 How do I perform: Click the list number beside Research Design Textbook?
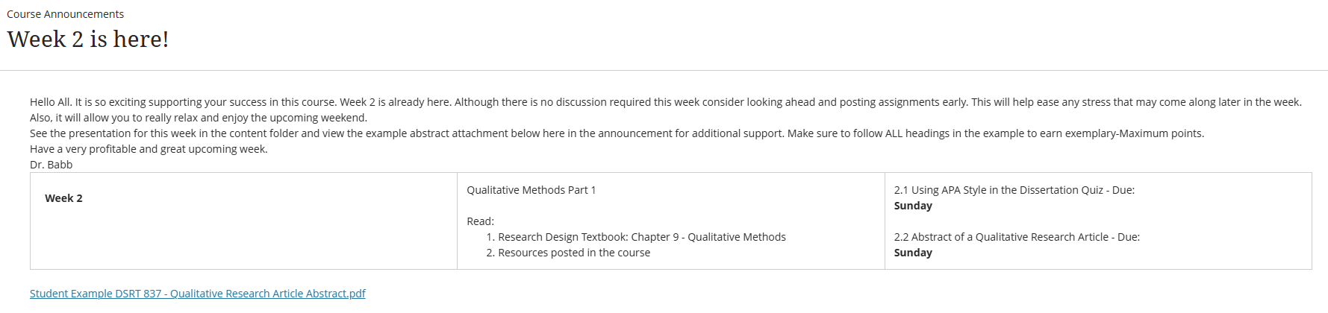[490, 237]
